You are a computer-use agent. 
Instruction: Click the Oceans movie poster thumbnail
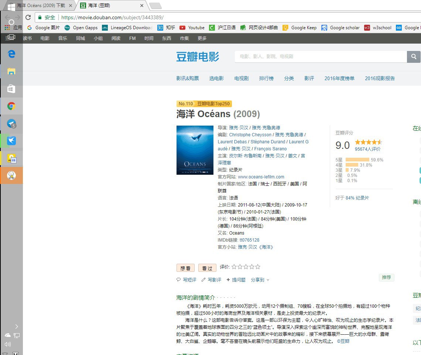click(x=195, y=150)
